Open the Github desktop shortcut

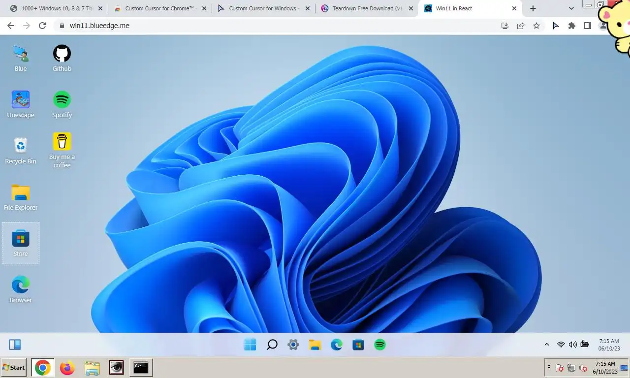(x=62, y=59)
